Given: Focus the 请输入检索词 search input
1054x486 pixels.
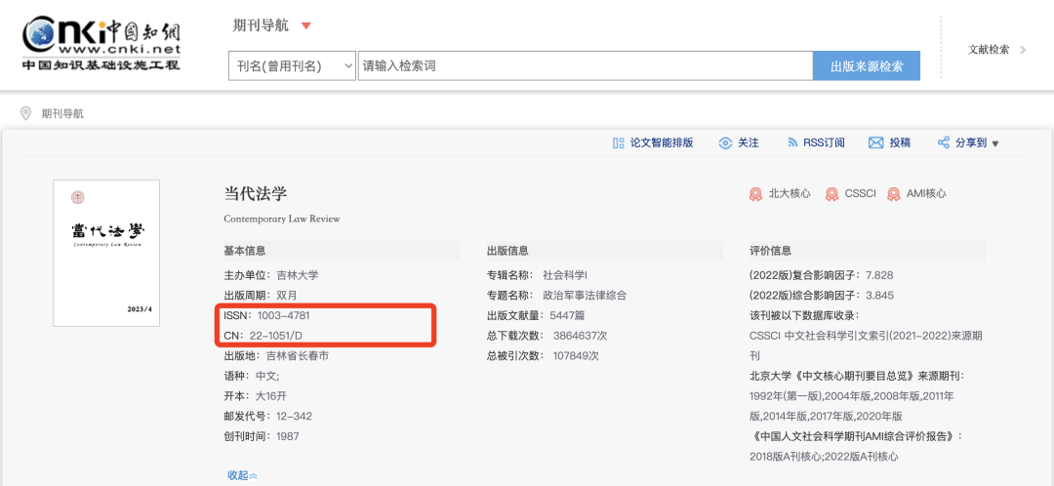Looking at the screenshot, I should click(585, 66).
